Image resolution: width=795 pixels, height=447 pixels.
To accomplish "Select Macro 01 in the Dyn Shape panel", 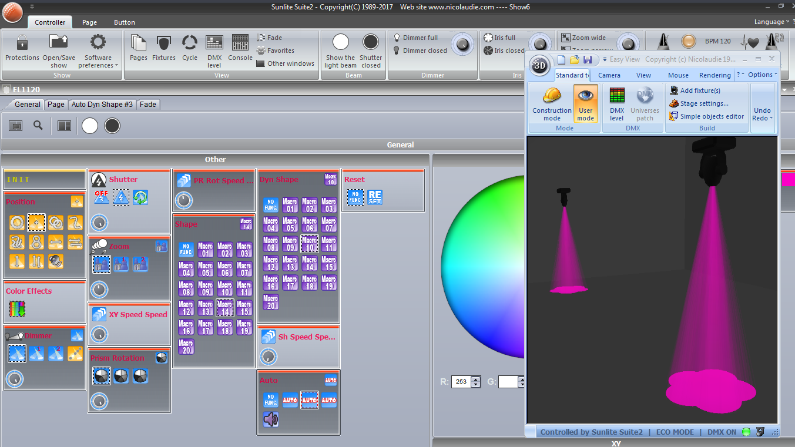I will tap(290, 205).
